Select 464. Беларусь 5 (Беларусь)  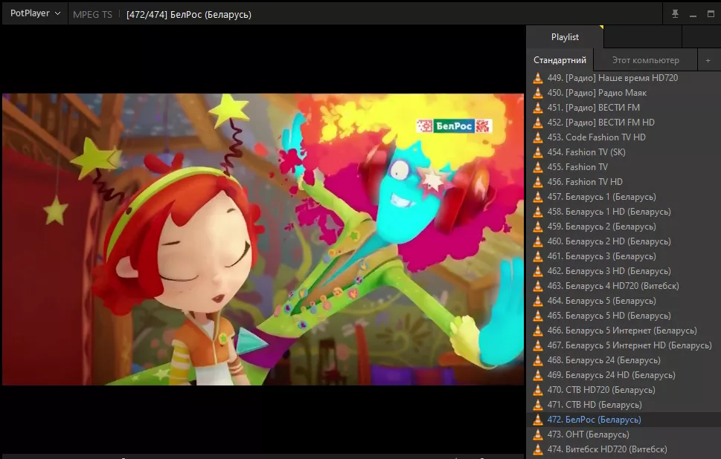pyautogui.click(x=624, y=301)
